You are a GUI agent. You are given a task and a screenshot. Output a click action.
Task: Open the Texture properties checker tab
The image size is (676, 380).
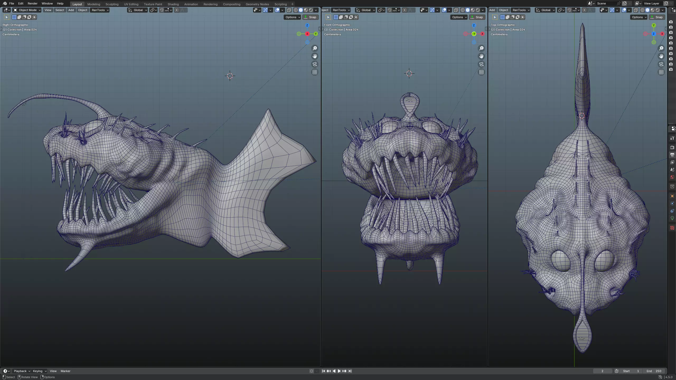pos(672,228)
